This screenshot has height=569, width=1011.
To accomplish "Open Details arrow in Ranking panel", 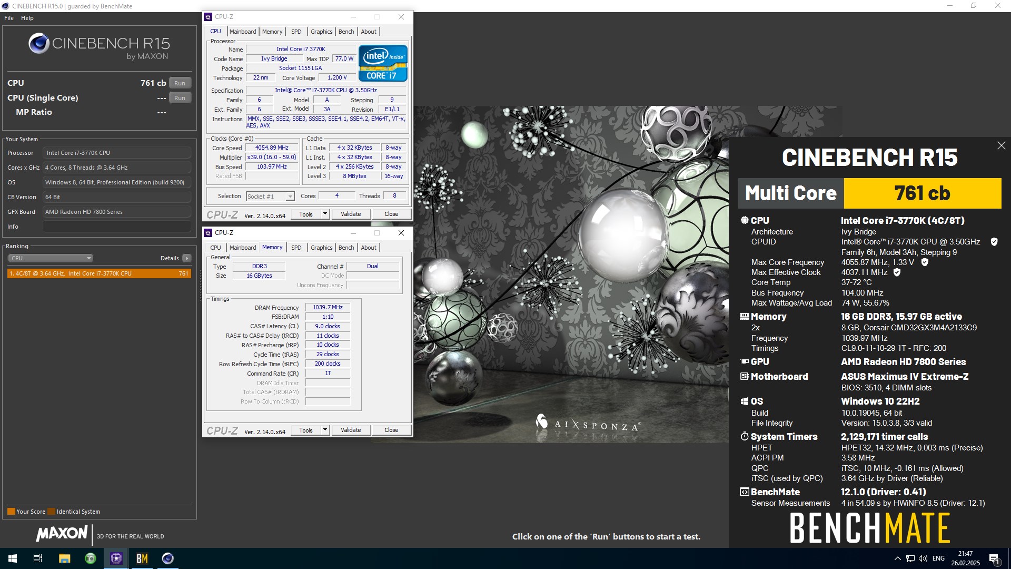I will click(186, 258).
